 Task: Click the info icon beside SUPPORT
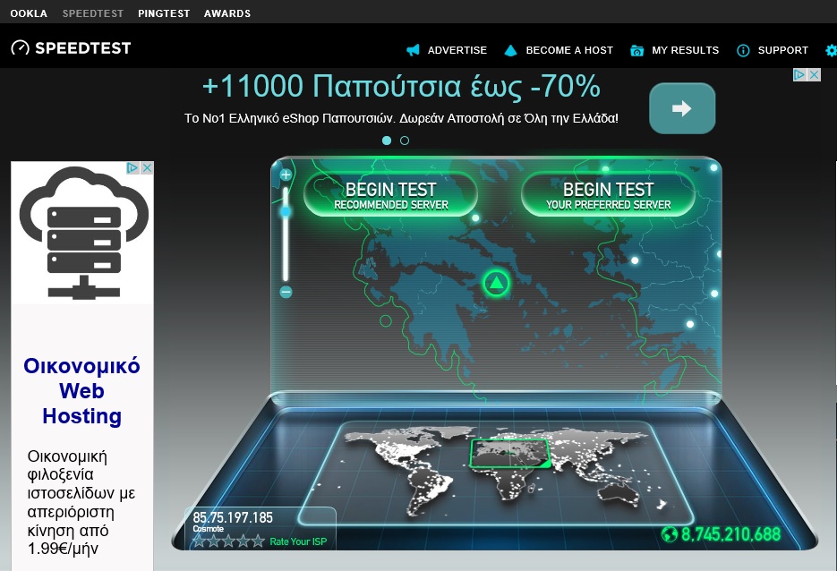coord(741,50)
